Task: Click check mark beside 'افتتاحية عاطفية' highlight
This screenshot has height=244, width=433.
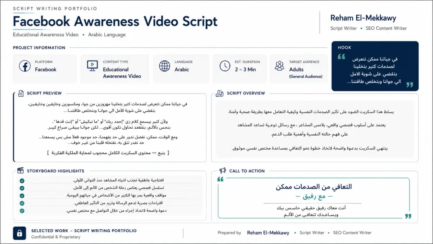Action: 22,181
